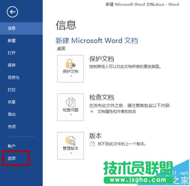Click the back arrow circle icon
190x186 pixels.
[x=12, y=12]
